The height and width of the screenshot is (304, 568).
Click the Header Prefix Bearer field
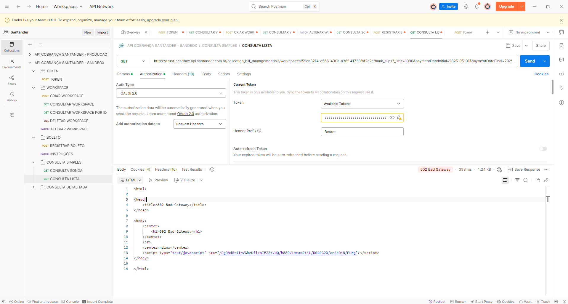pos(362,132)
